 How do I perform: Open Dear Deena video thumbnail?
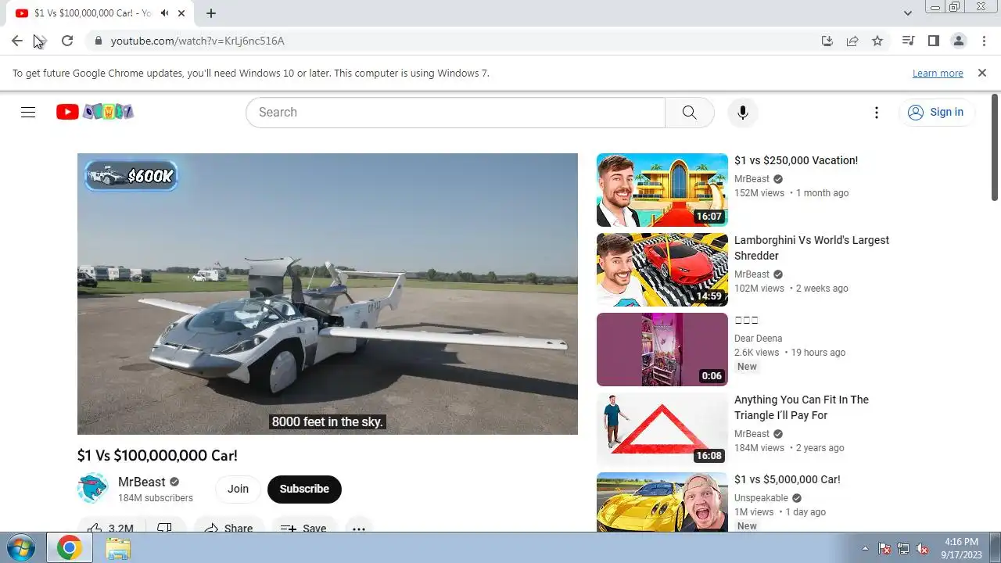[x=662, y=350]
